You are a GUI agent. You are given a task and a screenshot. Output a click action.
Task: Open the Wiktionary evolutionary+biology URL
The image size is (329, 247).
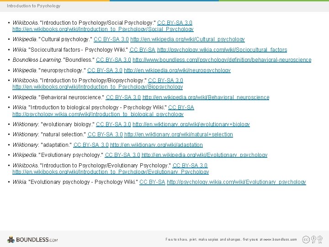[x=191, y=124]
